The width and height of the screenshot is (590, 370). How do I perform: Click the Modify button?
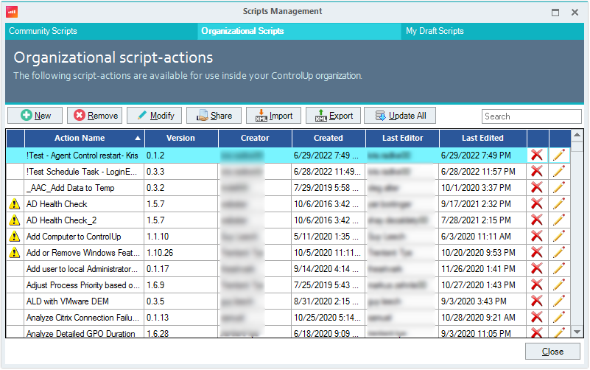[x=154, y=115]
